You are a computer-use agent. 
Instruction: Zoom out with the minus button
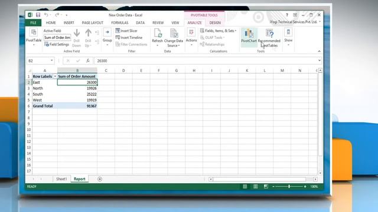273,187
